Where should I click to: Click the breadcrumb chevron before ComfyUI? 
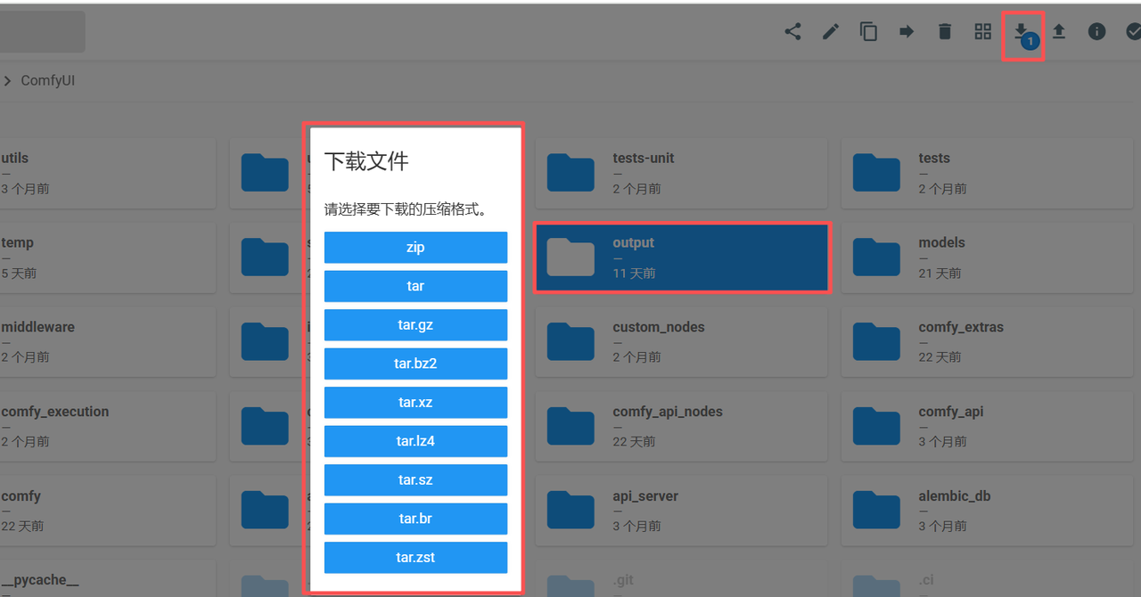point(7,81)
